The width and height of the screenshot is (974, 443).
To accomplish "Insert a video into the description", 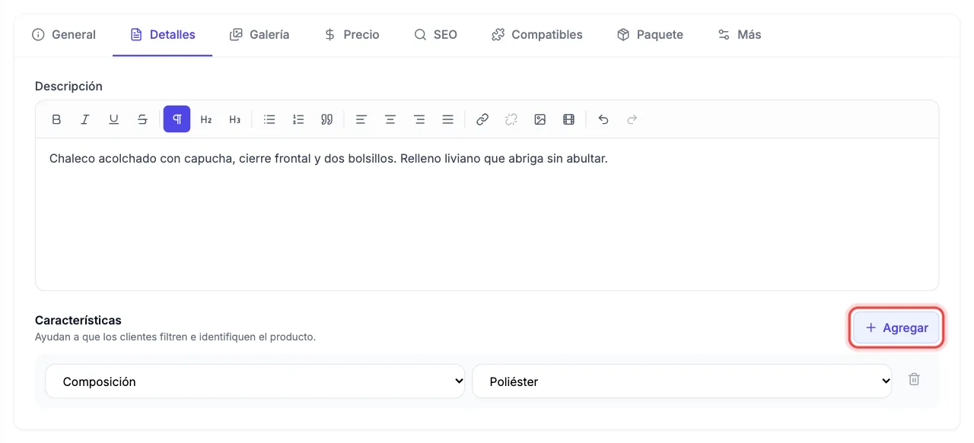I will (x=569, y=119).
